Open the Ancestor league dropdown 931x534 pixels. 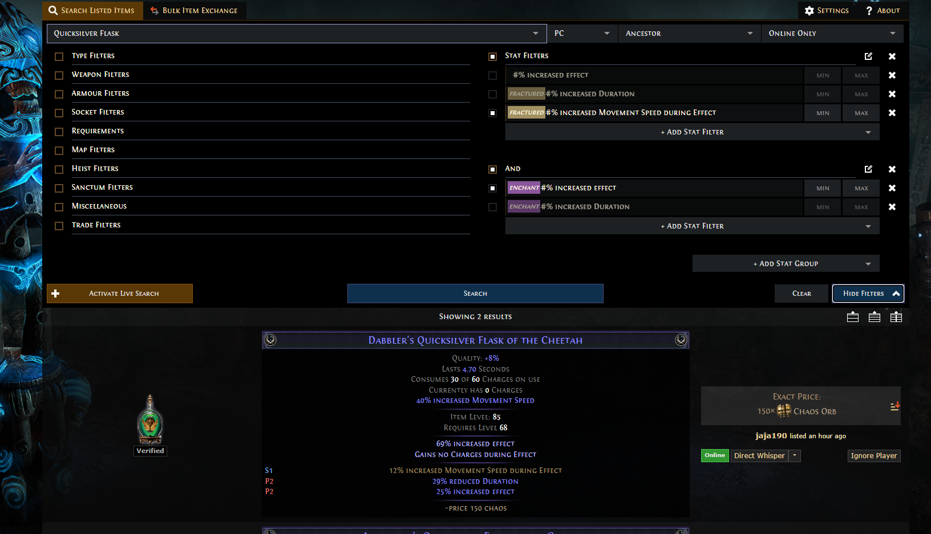pyautogui.click(x=689, y=34)
